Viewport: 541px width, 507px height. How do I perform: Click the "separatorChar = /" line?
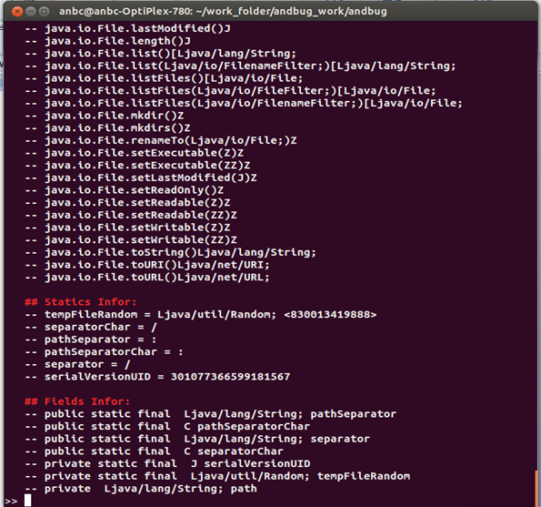(x=91, y=327)
